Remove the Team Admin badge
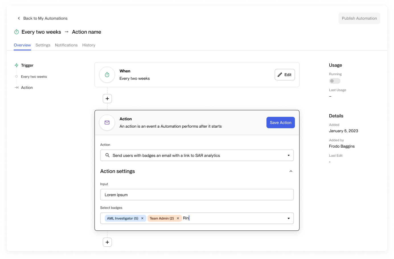 pos(178,218)
